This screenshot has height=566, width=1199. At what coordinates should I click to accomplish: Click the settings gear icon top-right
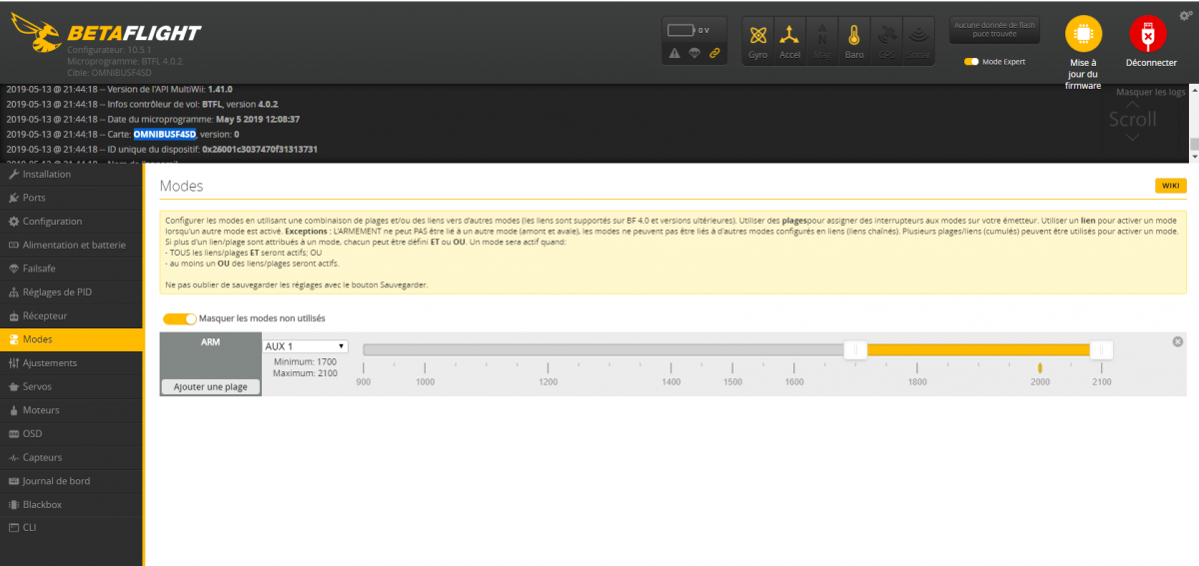click(1185, 15)
